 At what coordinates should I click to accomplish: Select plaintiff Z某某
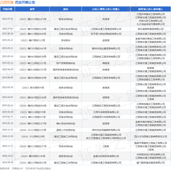106,146
